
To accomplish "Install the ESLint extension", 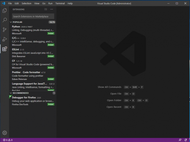I will click(51, 56).
